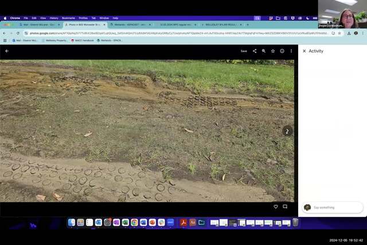Open comments with the speech bubble icon
This screenshot has width=367, height=245.
tap(285, 207)
